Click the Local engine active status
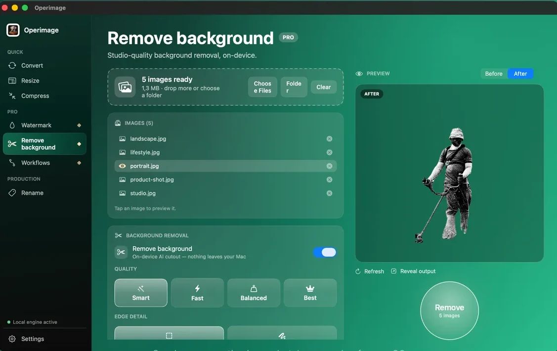The width and height of the screenshot is (557, 351). coord(32,322)
